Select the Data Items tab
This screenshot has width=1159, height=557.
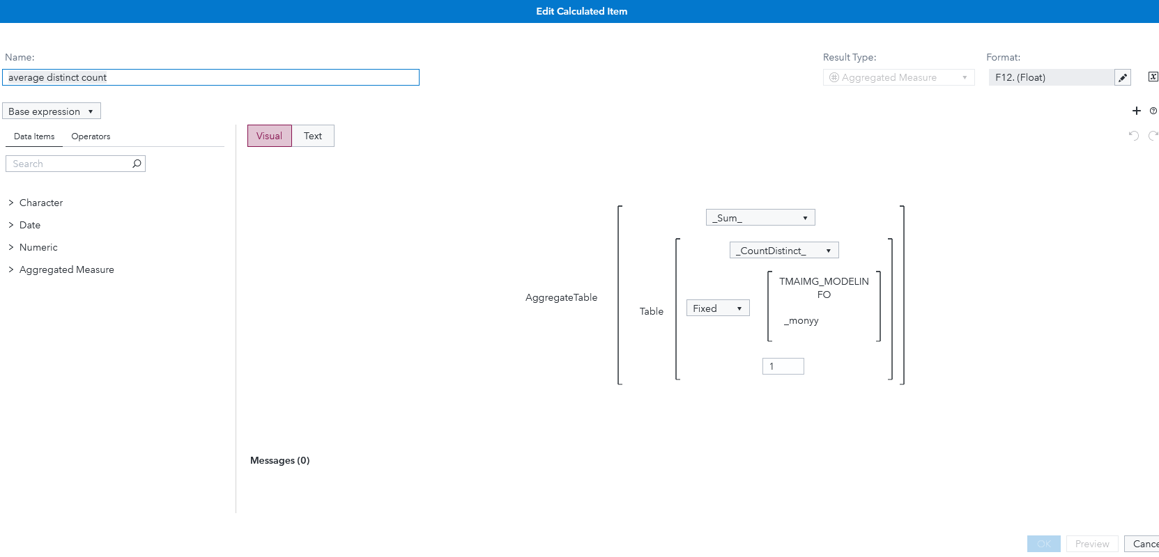click(34, 136)
